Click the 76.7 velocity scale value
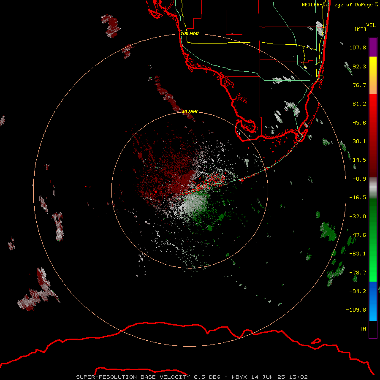The image size is (380, 380). coord(359,85)
